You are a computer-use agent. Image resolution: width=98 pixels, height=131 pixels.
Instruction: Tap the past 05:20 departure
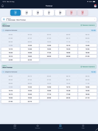30,35
